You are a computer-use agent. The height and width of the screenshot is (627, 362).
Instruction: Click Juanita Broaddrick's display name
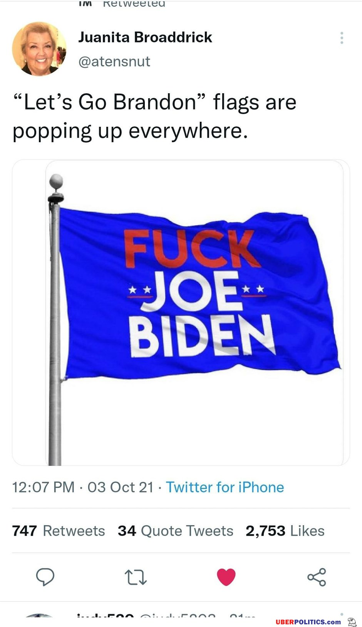point(146,37)
